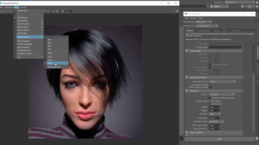Click the Close button in Render Settings
This screenshot has height=145, width=259.
point(219,139)
